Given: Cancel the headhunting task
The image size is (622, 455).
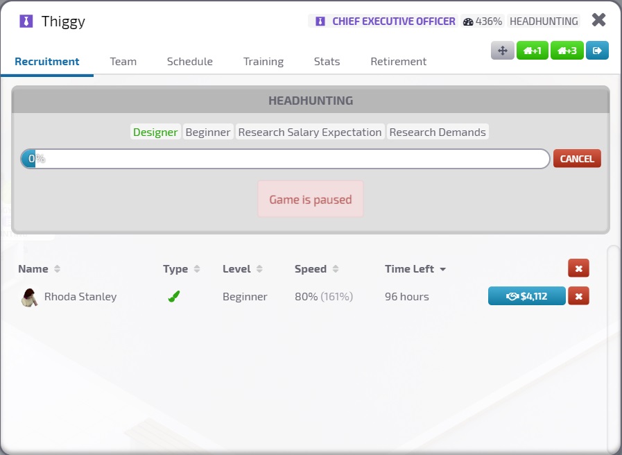Looking at the screenshot, I should [x=577, y=159].
